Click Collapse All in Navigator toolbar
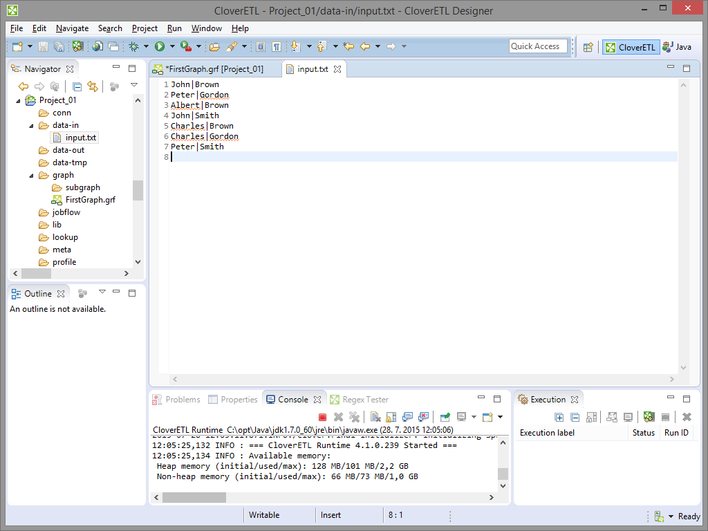Screen dimensions: 708x531 pos(77,86)
